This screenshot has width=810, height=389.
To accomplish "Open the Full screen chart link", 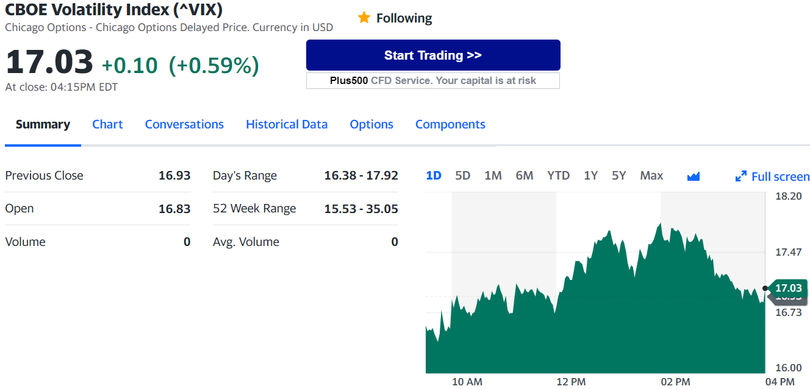I will [x=780, y=177].
